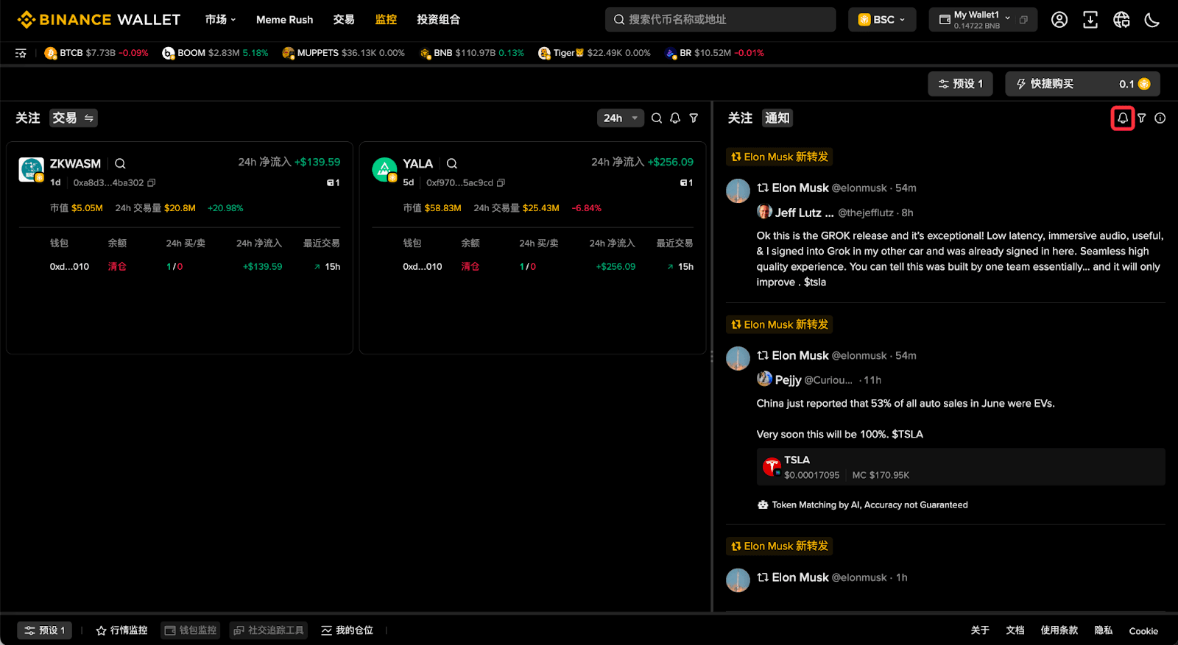Switch to the 通知 tab

pos(777,118)
